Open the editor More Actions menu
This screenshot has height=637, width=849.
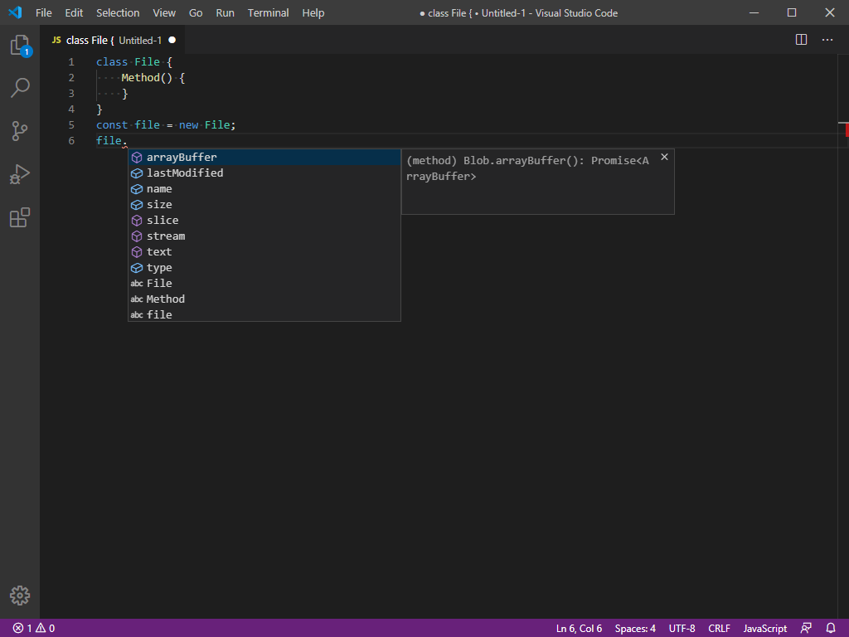coord(827,40)
